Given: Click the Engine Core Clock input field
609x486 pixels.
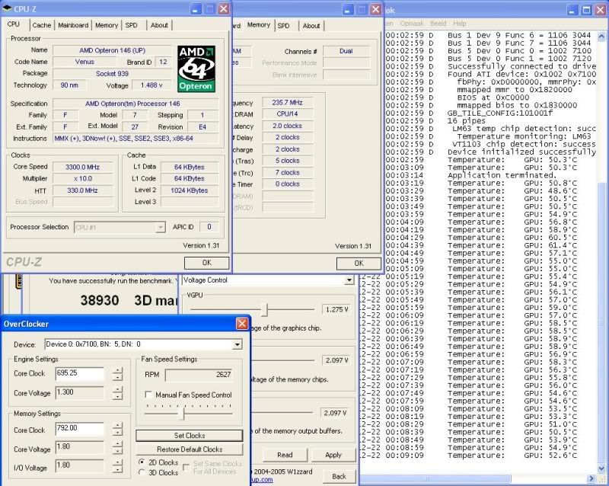Looking at the screenshot, I should (x=80, y=373).
